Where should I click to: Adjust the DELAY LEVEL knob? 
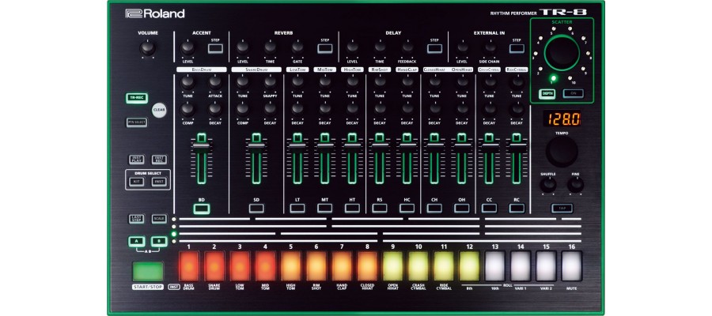(x=352, y=47)
